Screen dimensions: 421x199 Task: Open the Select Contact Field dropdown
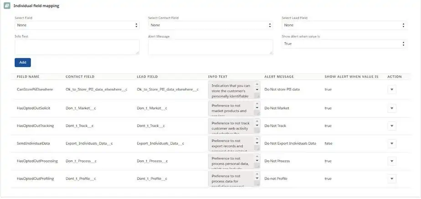pyautogui.click(x=210, y=25)
